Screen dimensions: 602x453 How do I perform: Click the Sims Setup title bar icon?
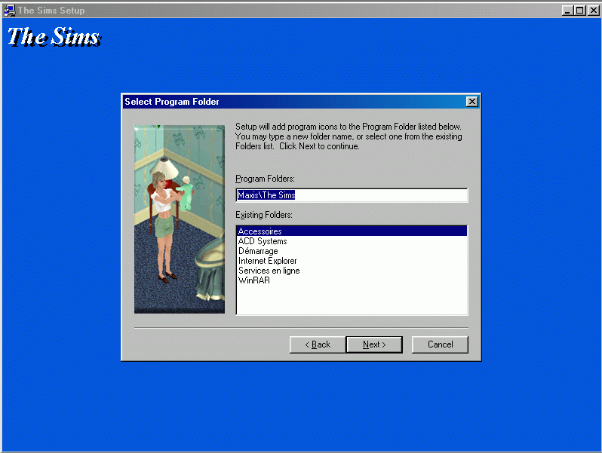click(9, 11)
